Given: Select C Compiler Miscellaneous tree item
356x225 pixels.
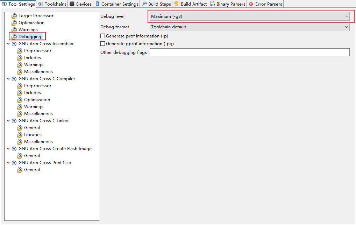Looking at the screenshot, I should coord(38,114).
